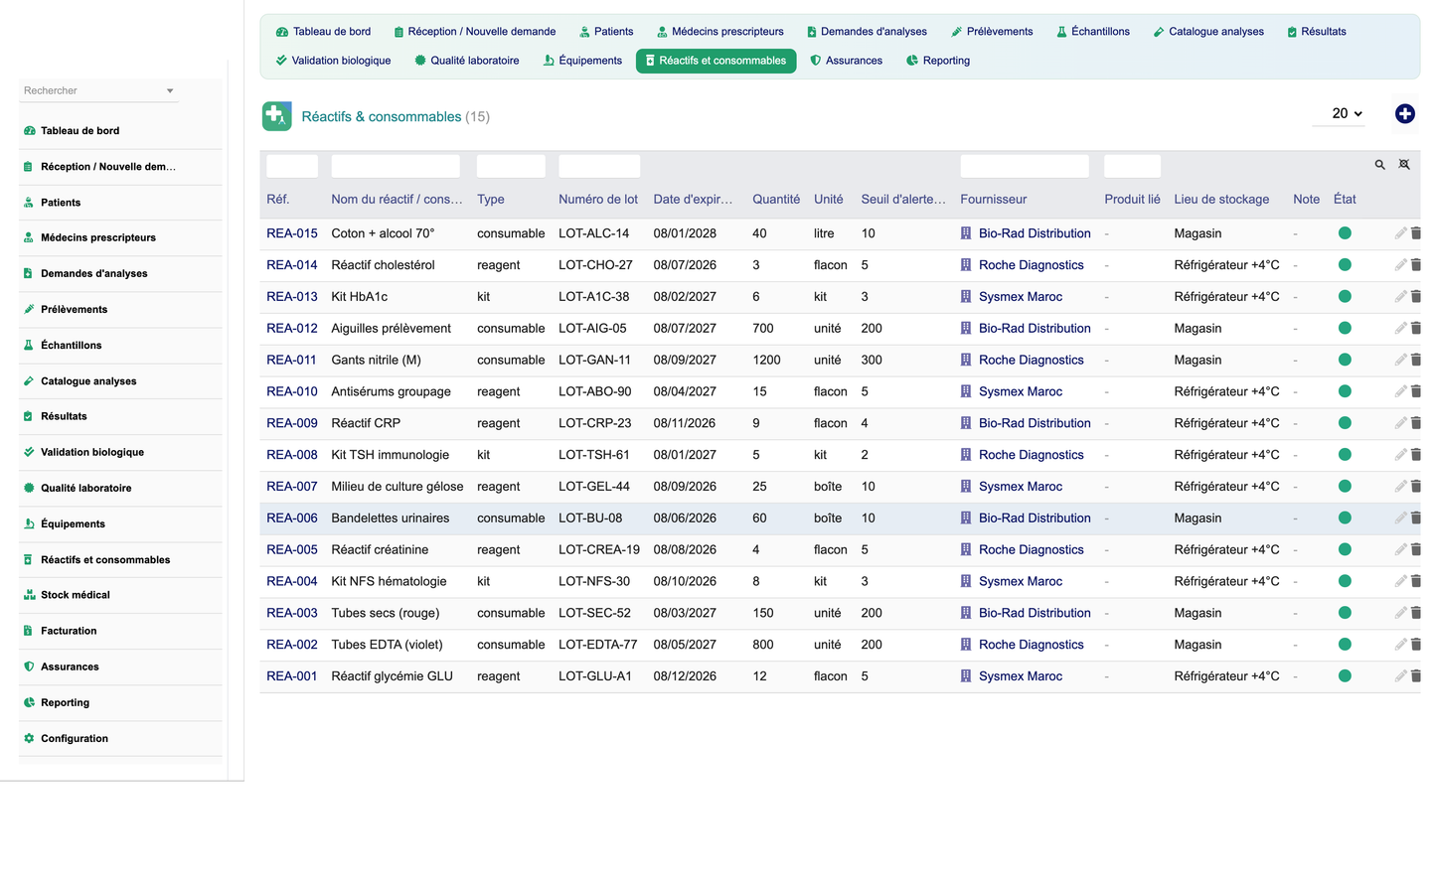Screen dimensions: 1436x889
Task: Click the Échantillons flask icon in sidebar
Action: [29, 346]
